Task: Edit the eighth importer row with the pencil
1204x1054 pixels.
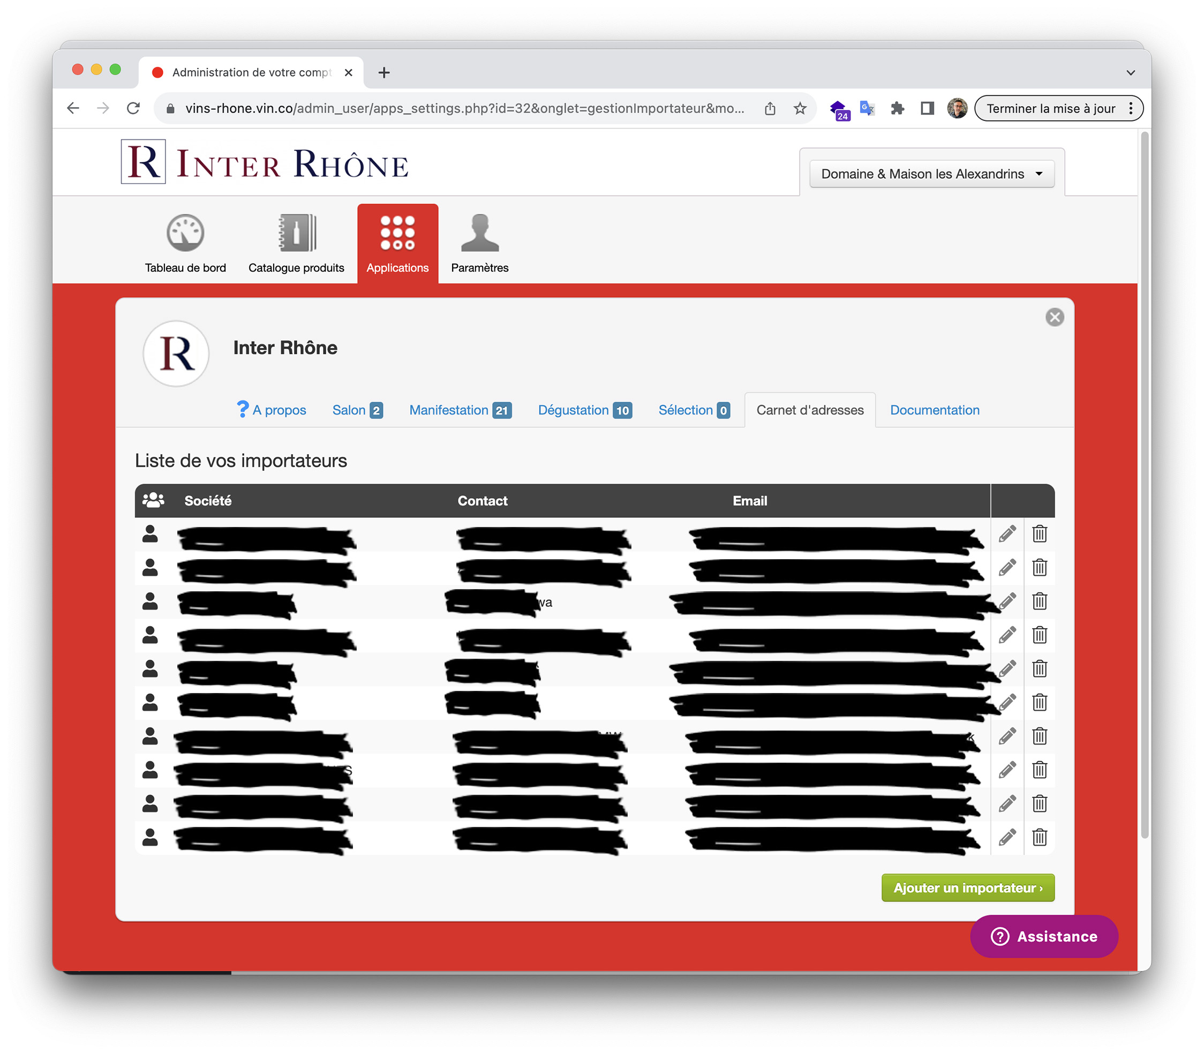Action: [1007, 769]
